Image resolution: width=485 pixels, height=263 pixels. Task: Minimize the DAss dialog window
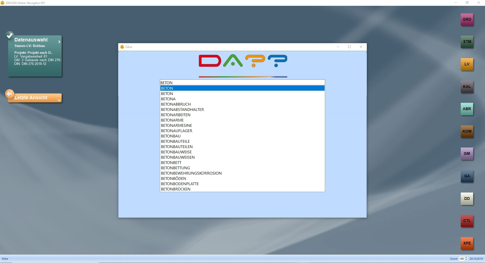click(338, 47)
